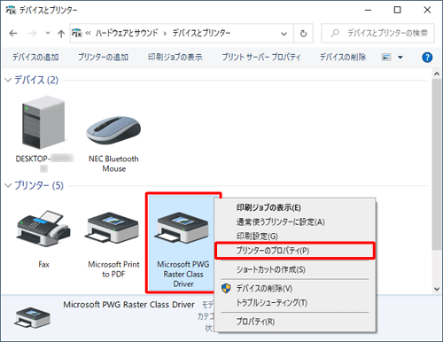Click the refresh button in address bar
The height and width of the screenshot is (342, 443).
click(x=303, y=34)
